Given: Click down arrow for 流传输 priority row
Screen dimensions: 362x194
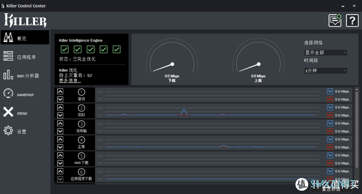Looking at the screenshot, I should tap(60, 131).
